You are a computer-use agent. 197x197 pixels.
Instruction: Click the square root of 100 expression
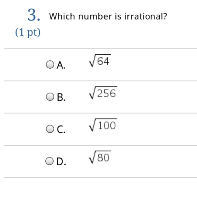(103, 125)
